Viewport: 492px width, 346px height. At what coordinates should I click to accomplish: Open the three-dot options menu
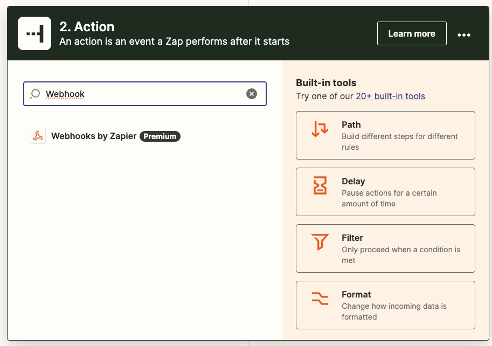pyautogui.click(x=464, y=34)
